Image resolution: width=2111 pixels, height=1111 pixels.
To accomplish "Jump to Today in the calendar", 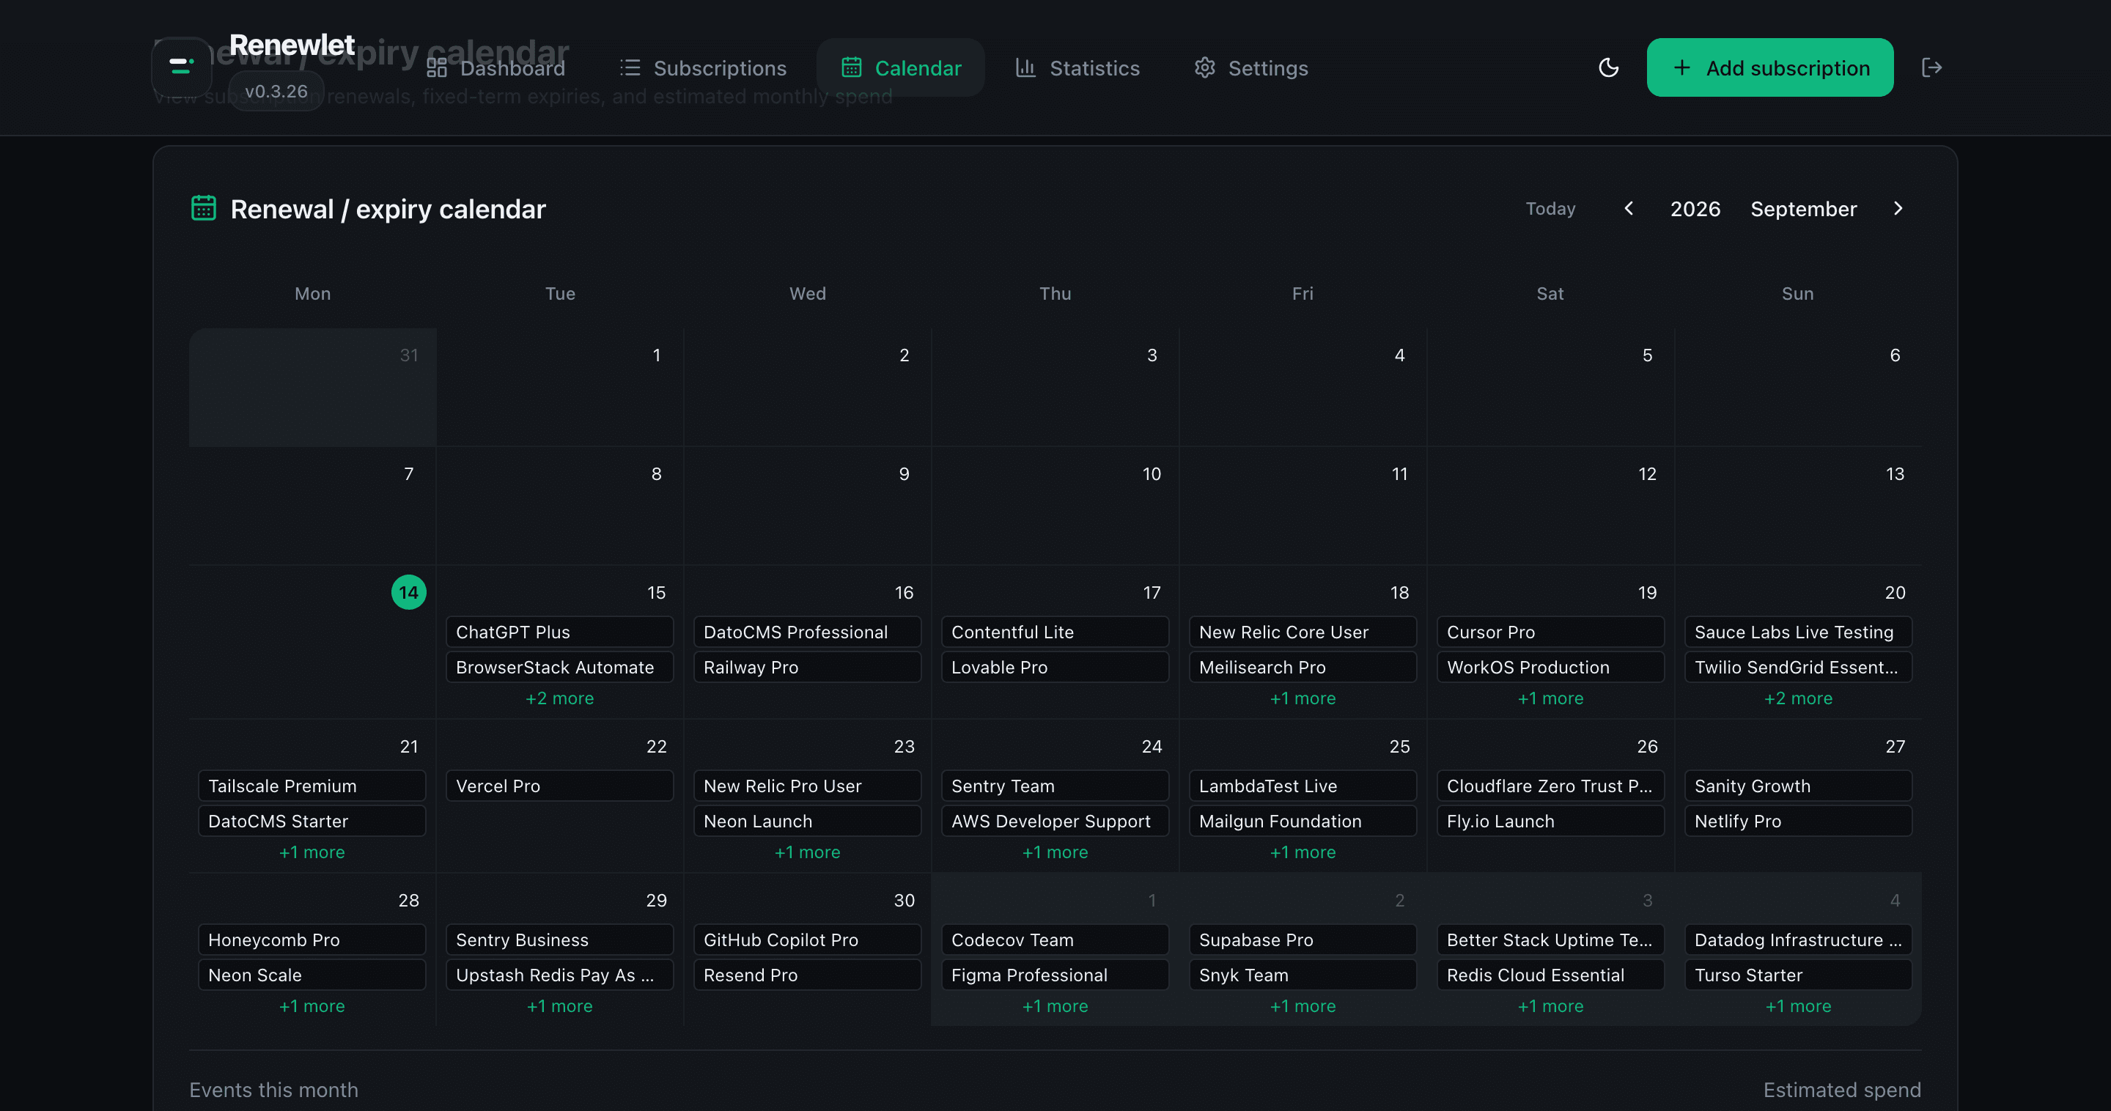I will pos(1550,208).
